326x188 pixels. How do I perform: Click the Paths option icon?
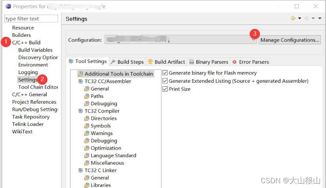87,96
